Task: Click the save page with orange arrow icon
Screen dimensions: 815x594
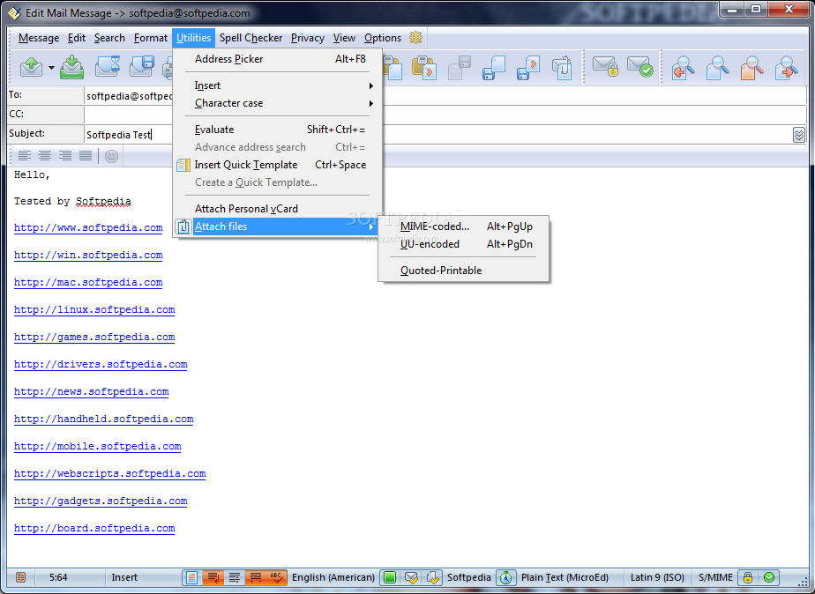Action: [528, 68]
